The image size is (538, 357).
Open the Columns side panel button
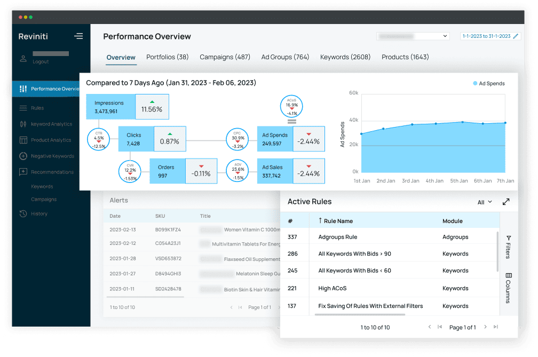tap(508, 288)
